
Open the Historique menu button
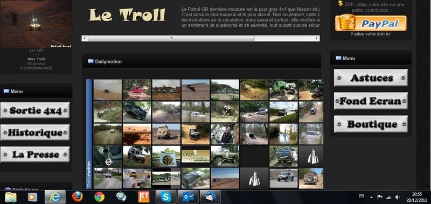35,132
